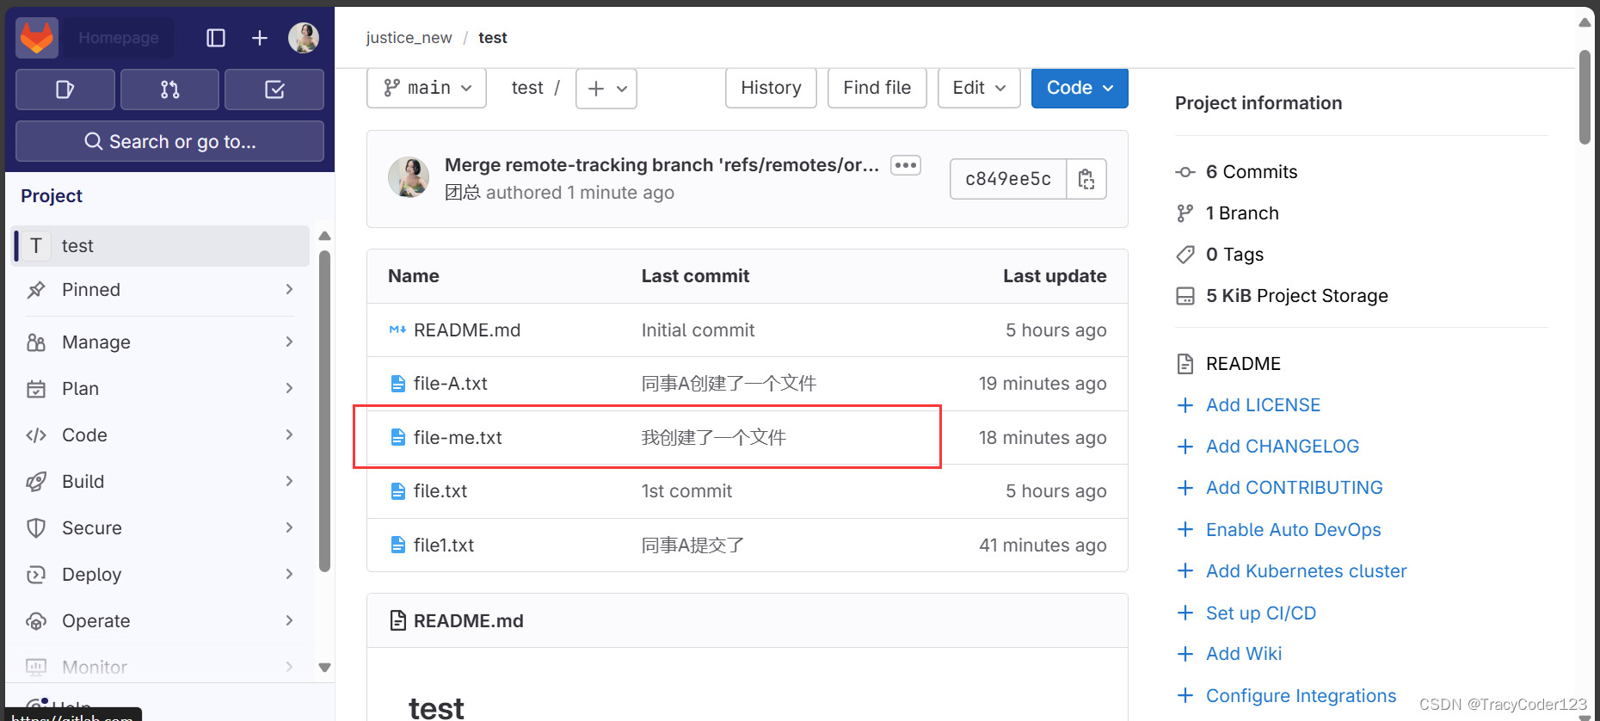Open file-me.txt
Image resolution: width=1600 pixels, height=721 pixels.
coord(458,438)
